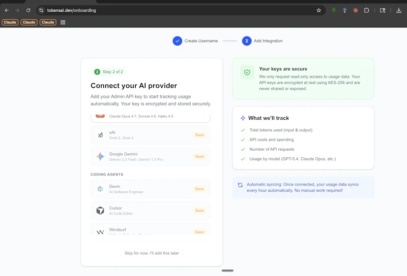Click Total tokens used (input & output)
The width and height of the screenshot is (407, 276).
point(281,130)
